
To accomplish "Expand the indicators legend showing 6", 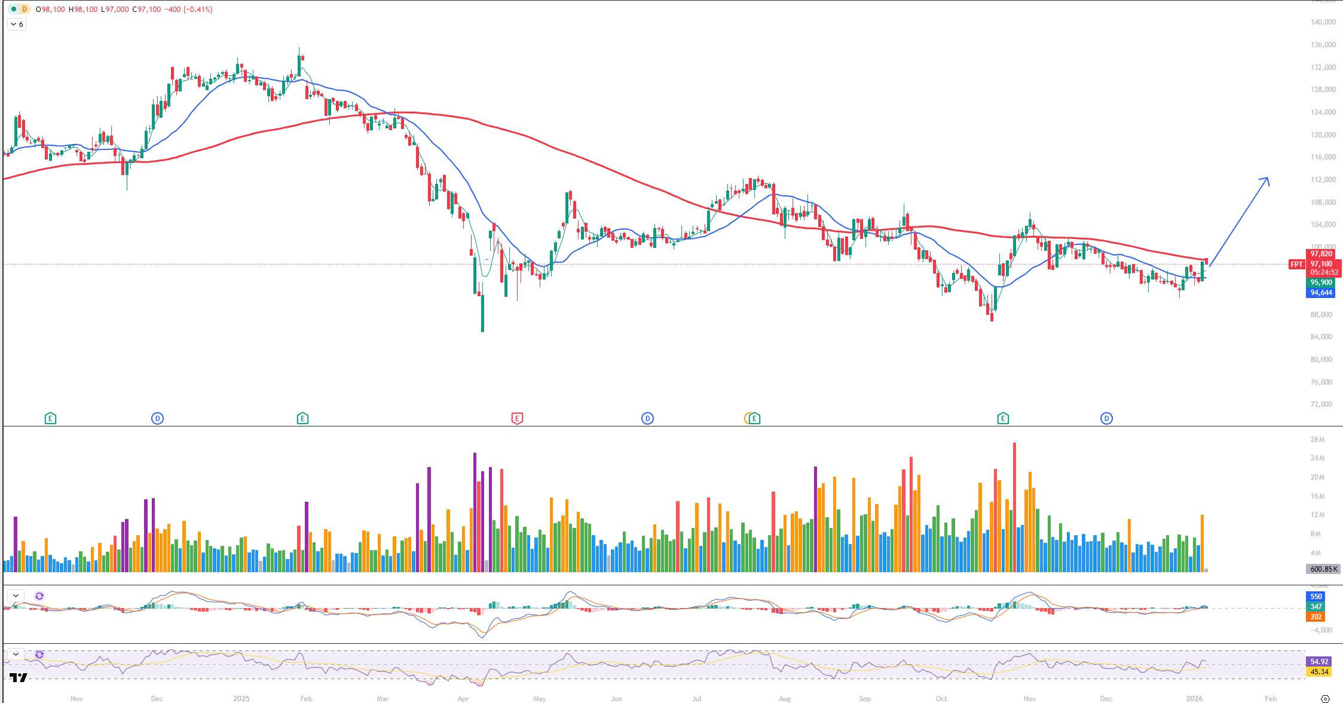I will pyautogui.click(x=17, y=24).
